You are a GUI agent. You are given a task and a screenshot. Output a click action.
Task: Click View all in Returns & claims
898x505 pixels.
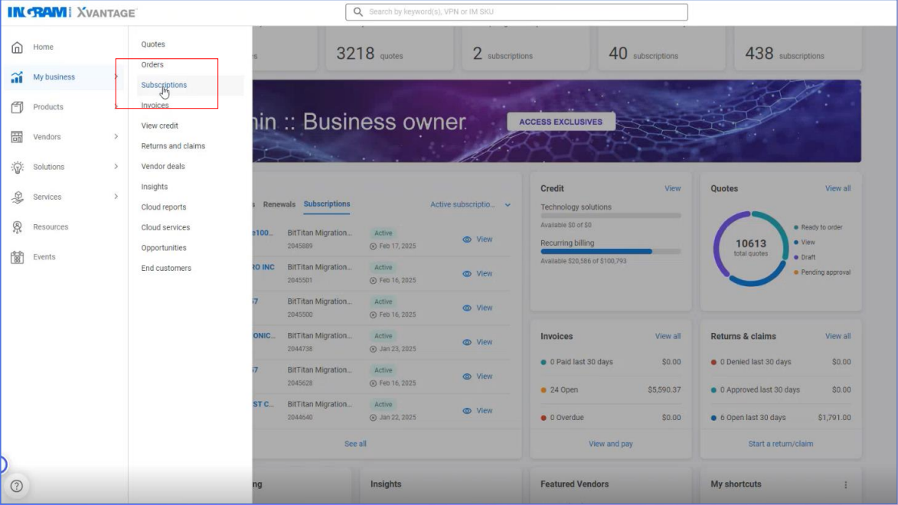click(x=838, y=336)
